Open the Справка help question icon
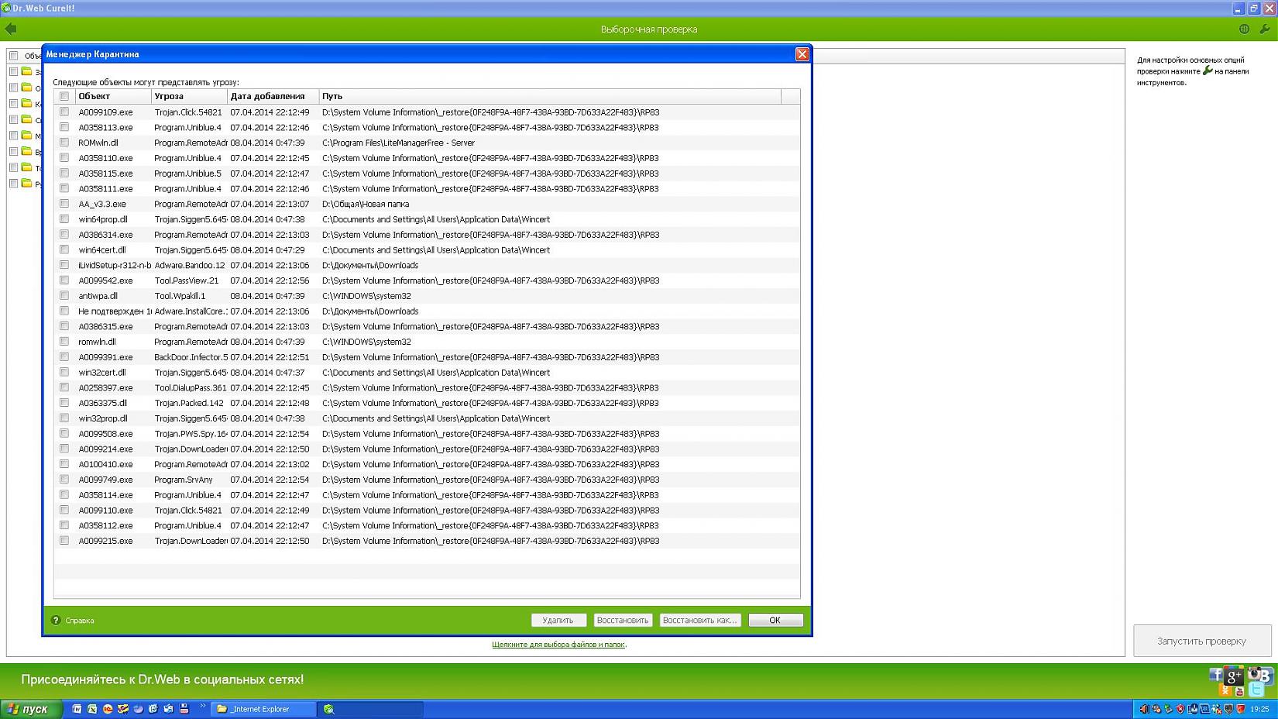 point(56,620)
